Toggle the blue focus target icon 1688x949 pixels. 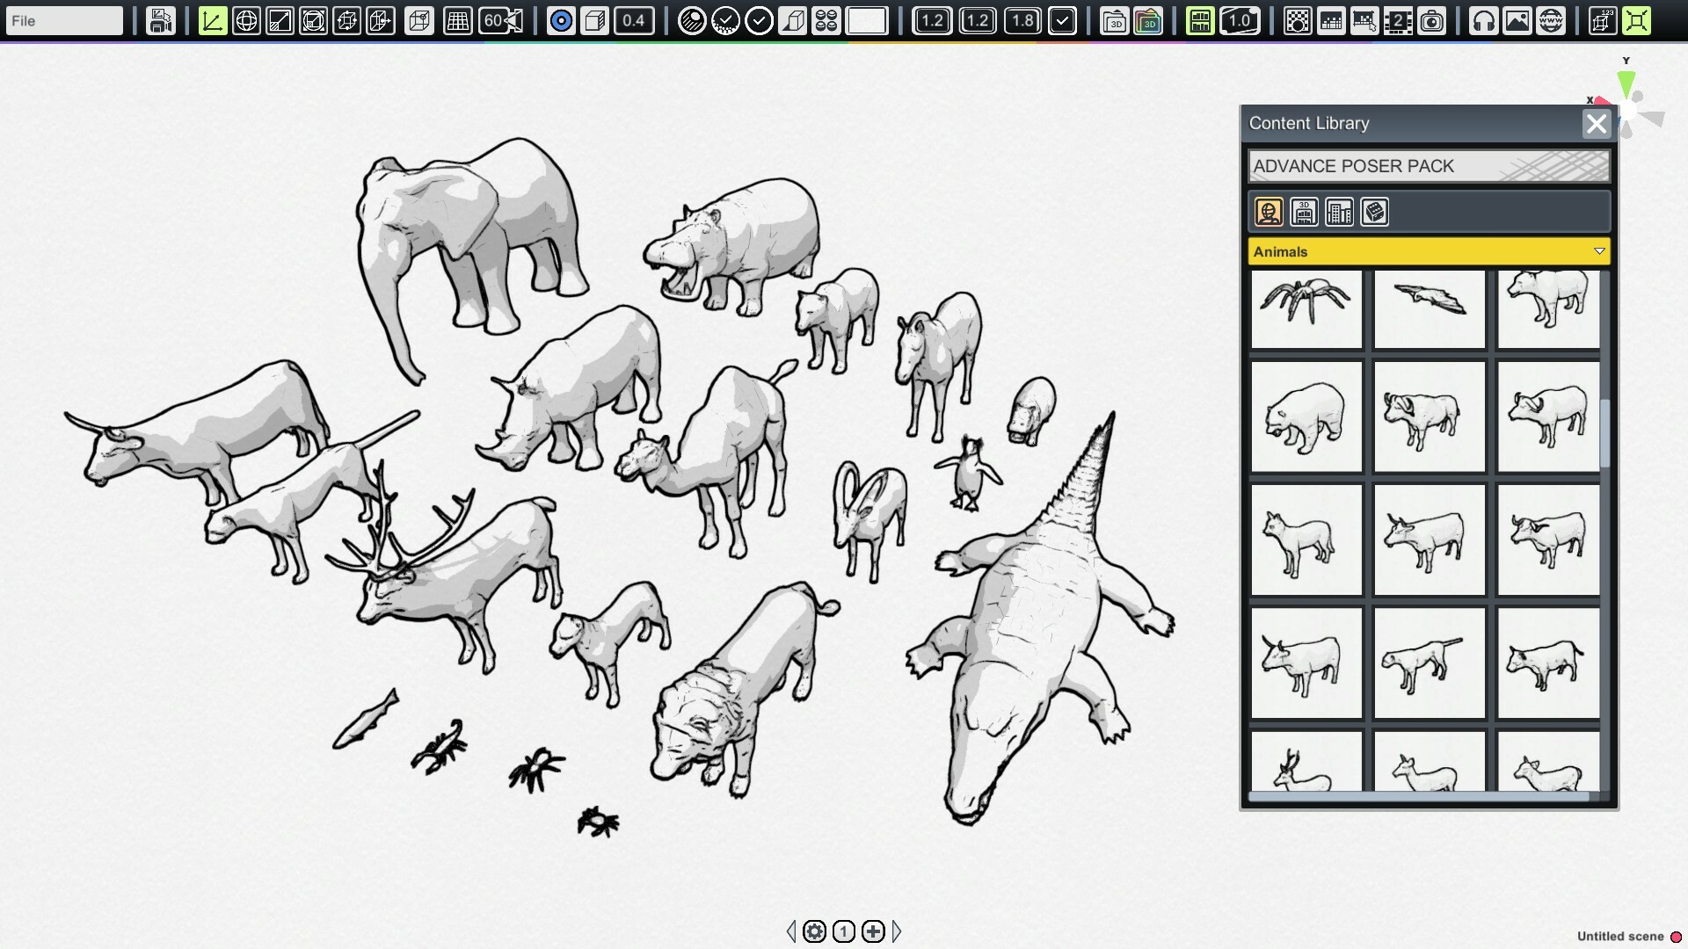(x=561, y=20)
